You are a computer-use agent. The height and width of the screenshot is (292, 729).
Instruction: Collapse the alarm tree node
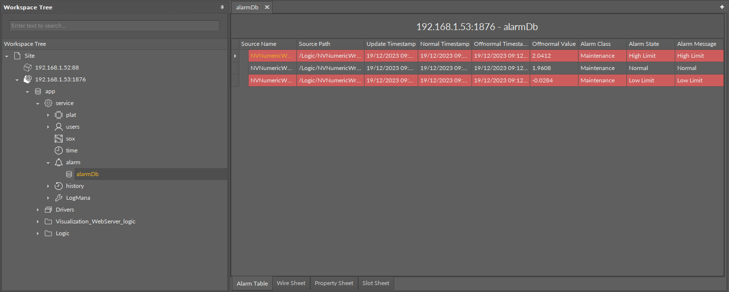click(48, 162)
